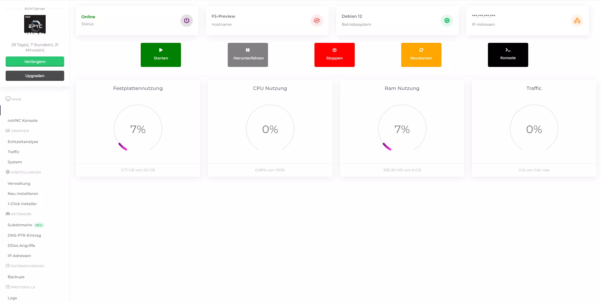
Task: Click the AMD EPYC server thumbnail
Action: pyautogui.click(x=35, y=25)
